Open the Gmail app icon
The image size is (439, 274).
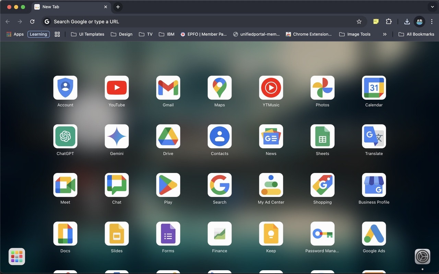pyautogui.click(x=168, y=88)
